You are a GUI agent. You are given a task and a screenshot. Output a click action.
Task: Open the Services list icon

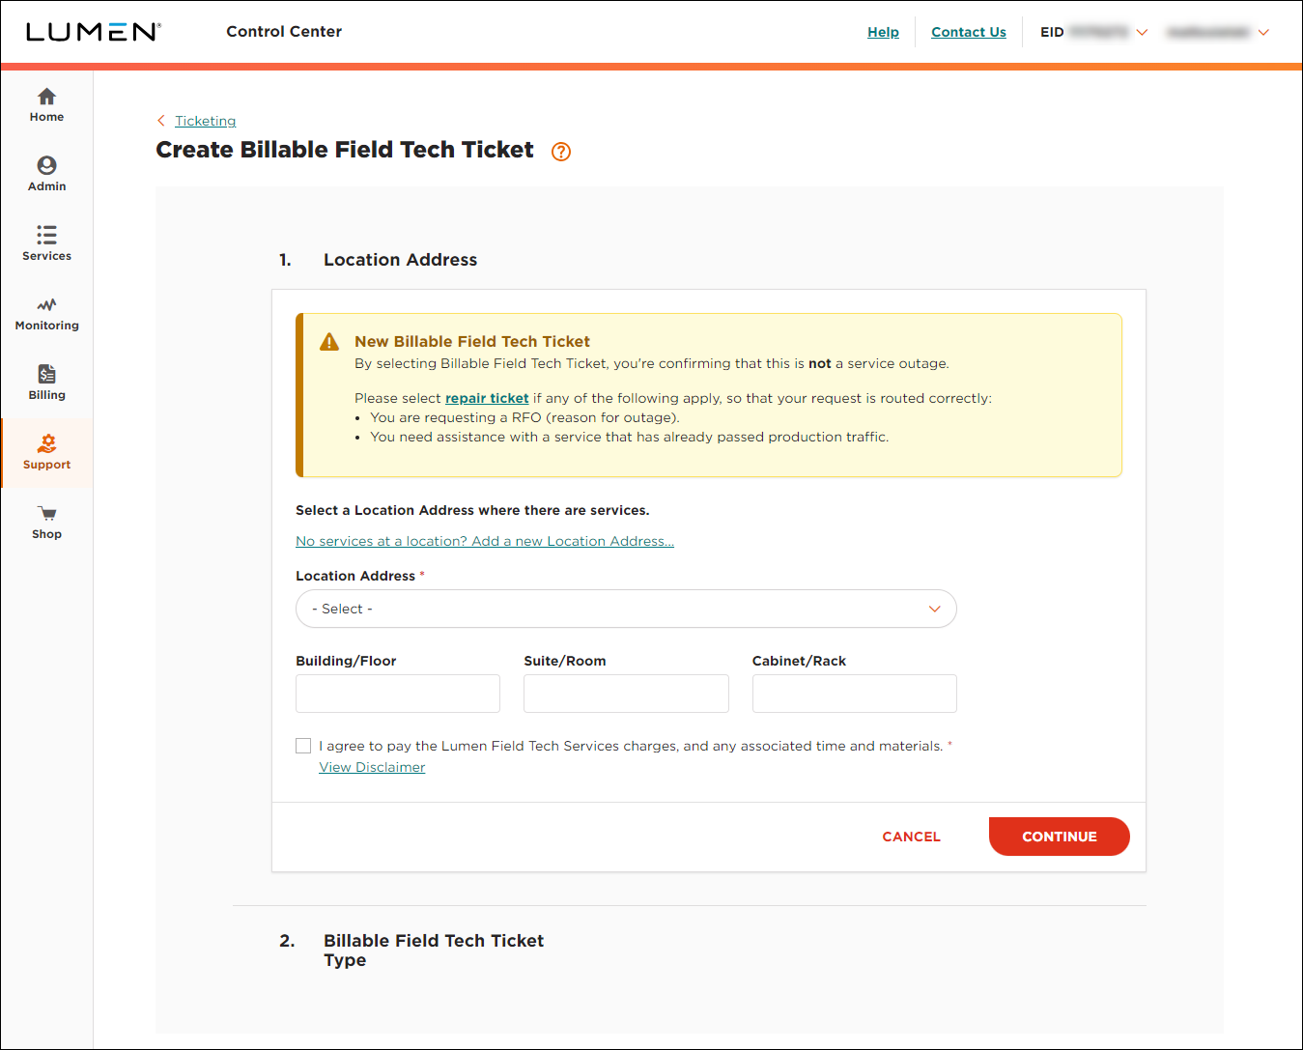[46, 235]
